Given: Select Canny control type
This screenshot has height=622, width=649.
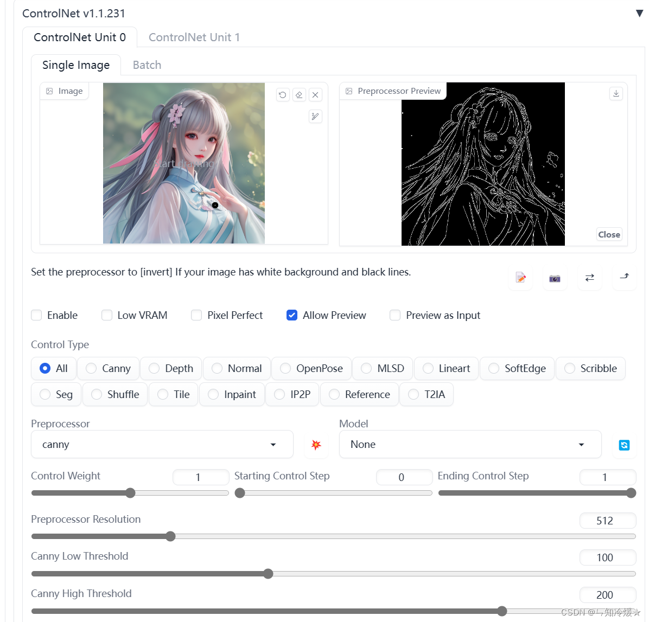Looking at the screenshot, I should tap(108, 369).
